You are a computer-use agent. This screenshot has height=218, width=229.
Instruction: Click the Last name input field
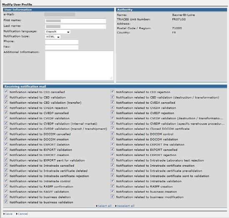click(75, 26)
